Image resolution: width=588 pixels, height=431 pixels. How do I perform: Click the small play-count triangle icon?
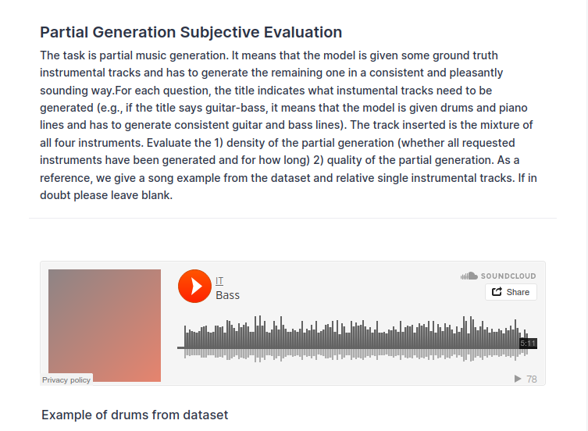(518, 379)
